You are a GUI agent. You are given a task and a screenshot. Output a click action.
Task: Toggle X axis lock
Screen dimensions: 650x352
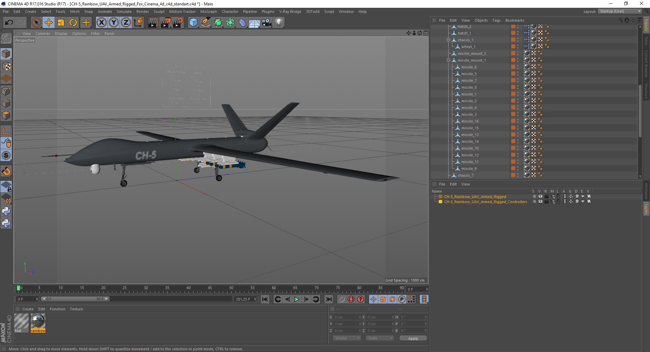coord(101,23)
